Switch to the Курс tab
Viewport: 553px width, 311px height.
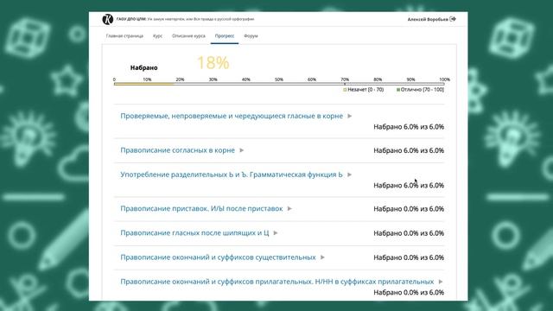pos(157,36)
